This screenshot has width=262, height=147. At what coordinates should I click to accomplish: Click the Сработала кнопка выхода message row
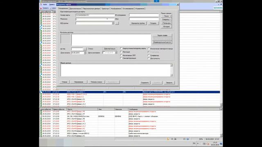click(x=130, y=134)
